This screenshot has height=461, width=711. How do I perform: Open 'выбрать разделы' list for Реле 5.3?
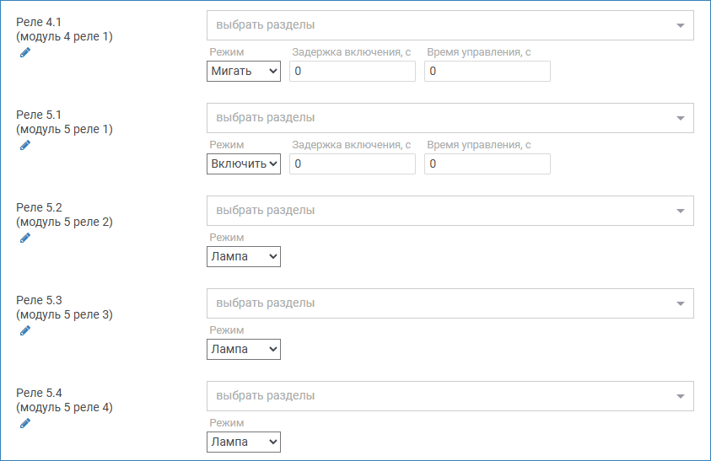(450, 303)
